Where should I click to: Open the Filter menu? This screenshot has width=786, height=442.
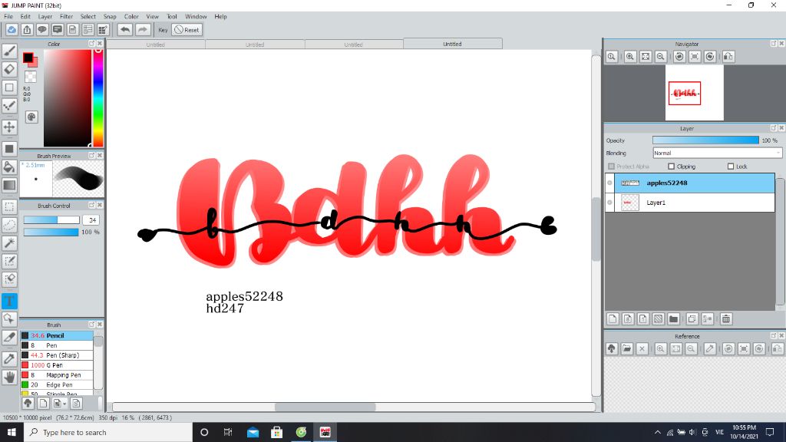click(x=66, y=17)
